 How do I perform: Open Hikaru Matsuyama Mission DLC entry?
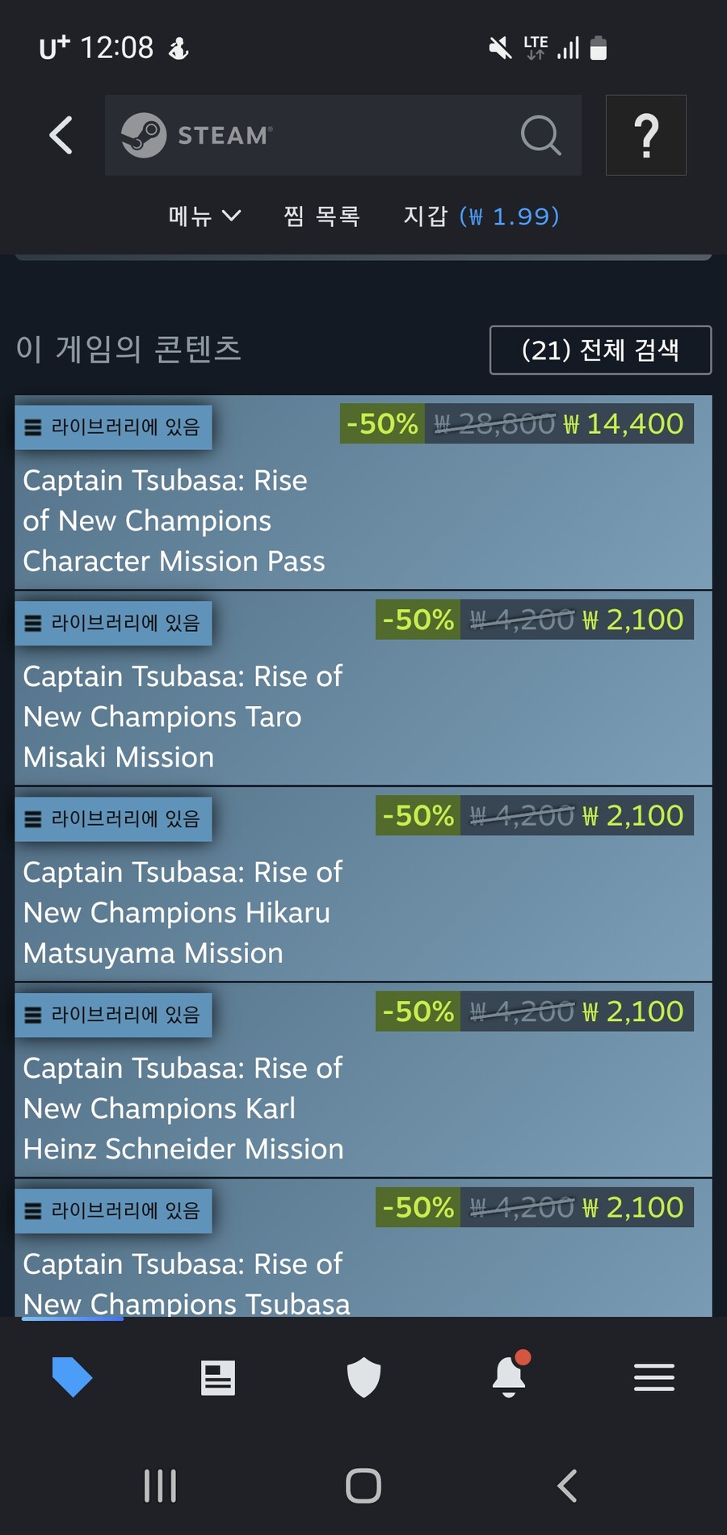[x=183, y=913]
